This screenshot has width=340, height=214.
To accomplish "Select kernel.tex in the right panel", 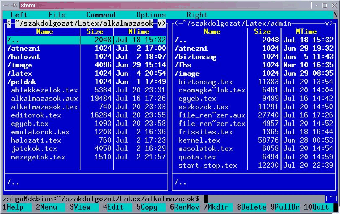I will pyautogui.click(x=199, y=140).
